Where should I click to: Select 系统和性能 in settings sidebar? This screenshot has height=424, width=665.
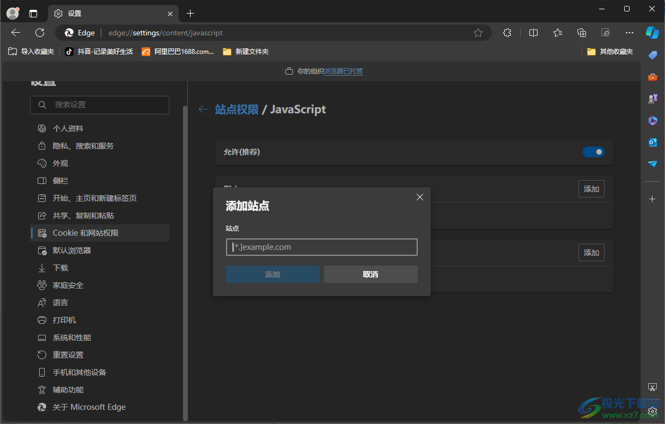tap(72, 337)
